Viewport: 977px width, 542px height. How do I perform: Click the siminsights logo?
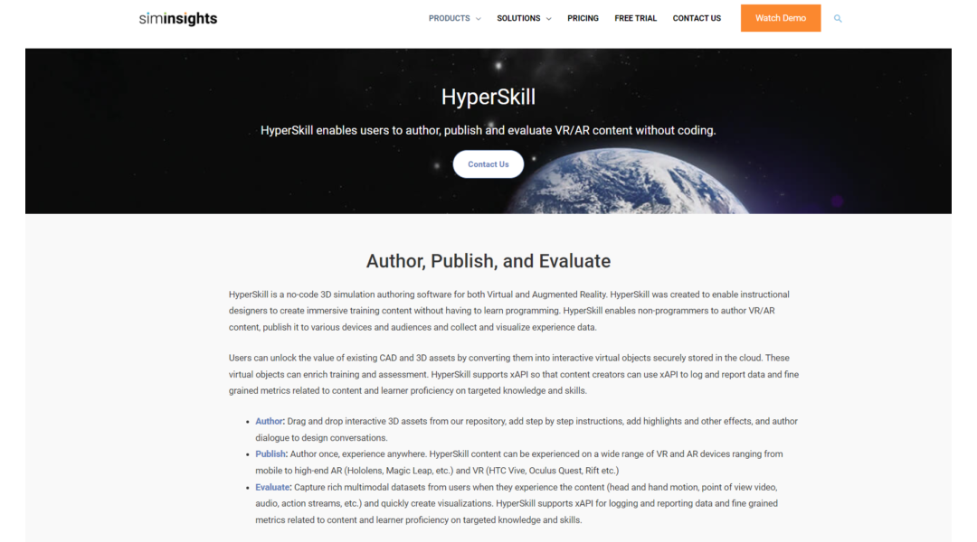click(177, 18)
